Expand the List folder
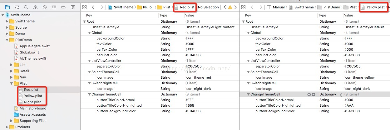This screenshot has height=130, width=390. click(12, 65)
